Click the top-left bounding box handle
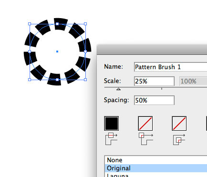 [30, 24]
